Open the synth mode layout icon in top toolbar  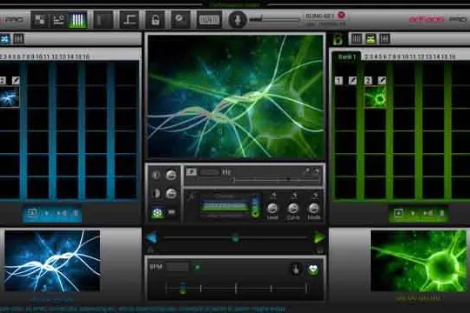39,20
